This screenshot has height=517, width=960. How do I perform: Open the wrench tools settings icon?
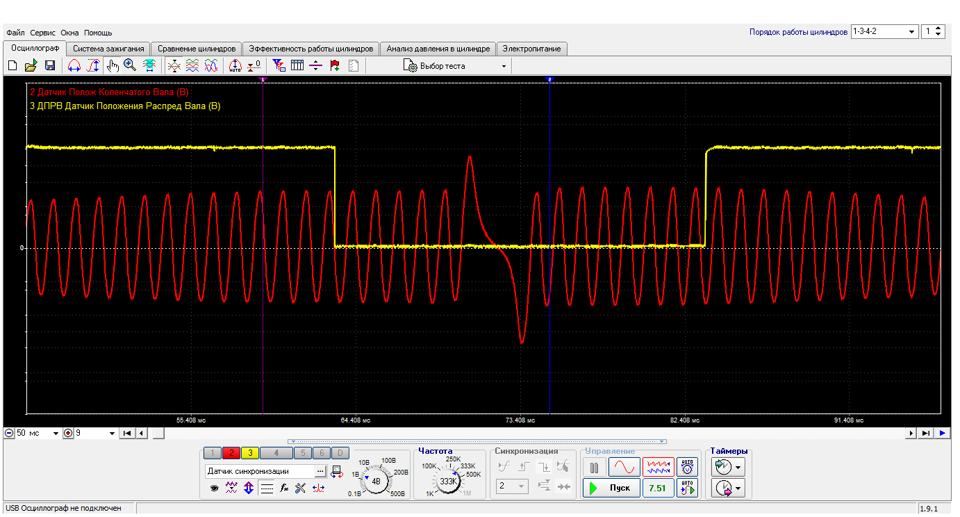[300, 488]
